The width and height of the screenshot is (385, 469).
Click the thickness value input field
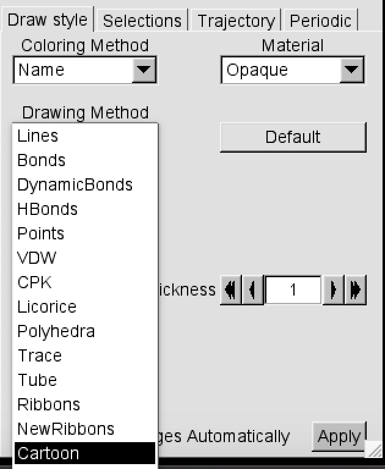[x=293, y=290]
